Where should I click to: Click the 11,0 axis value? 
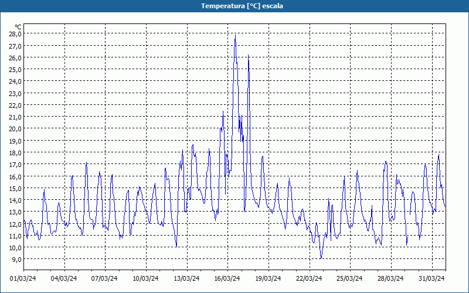[15, 236]
